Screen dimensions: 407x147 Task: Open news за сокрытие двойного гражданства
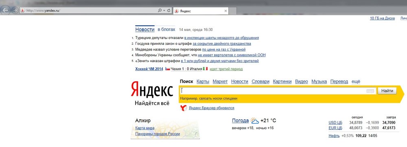[x=222, y=44]
